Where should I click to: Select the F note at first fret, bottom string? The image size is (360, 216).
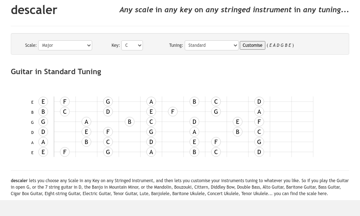65,152
